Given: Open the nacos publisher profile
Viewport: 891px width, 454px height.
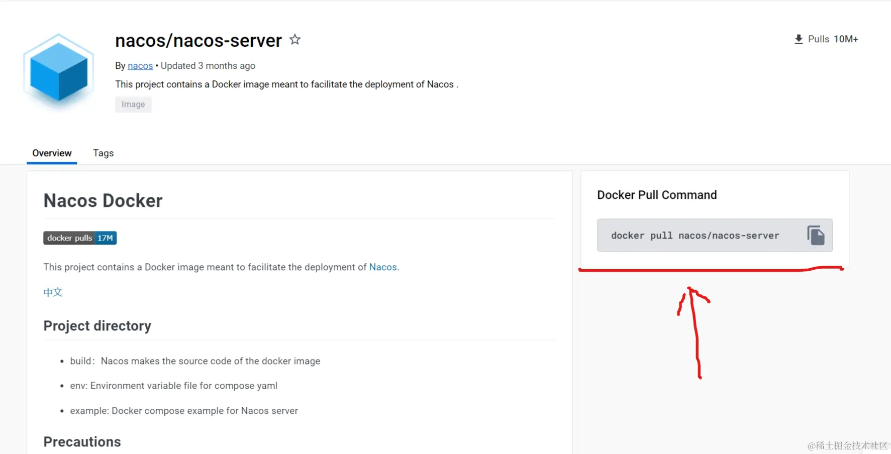Looking at the screenshot, I should click(x=140, y=65).
